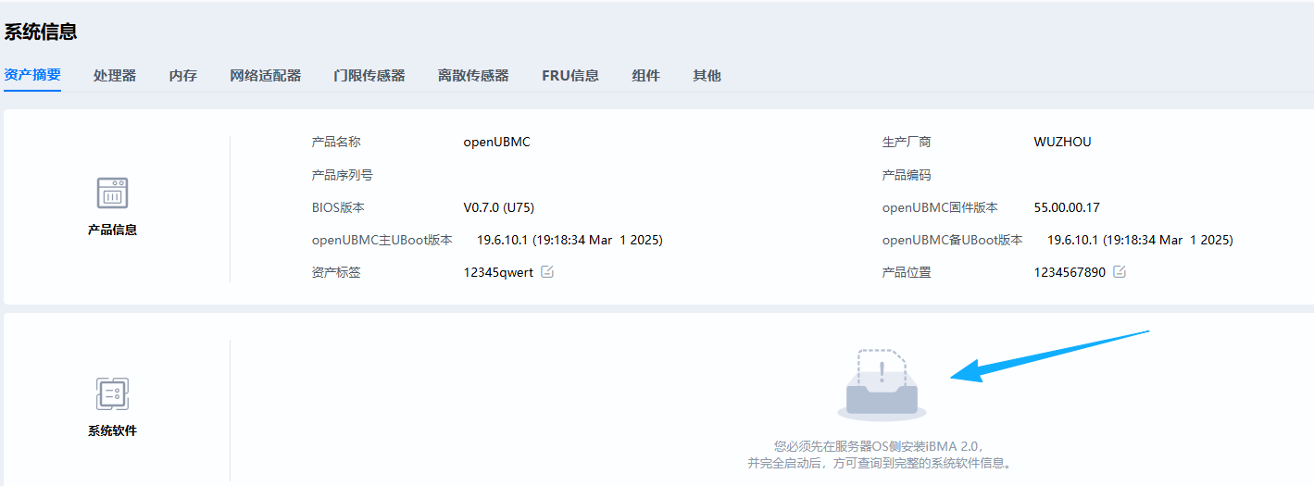Open the 门限传感器 tab
The width and height of the screenshot is (1314, 486).
tap(369, 76)
